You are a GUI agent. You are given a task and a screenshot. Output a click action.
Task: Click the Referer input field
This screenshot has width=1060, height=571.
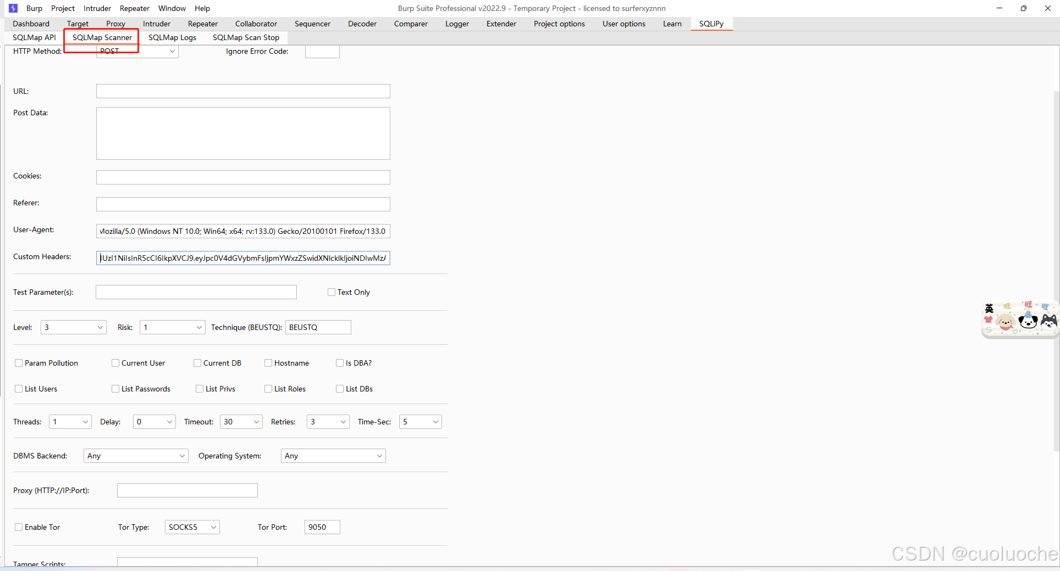point(243,204)
